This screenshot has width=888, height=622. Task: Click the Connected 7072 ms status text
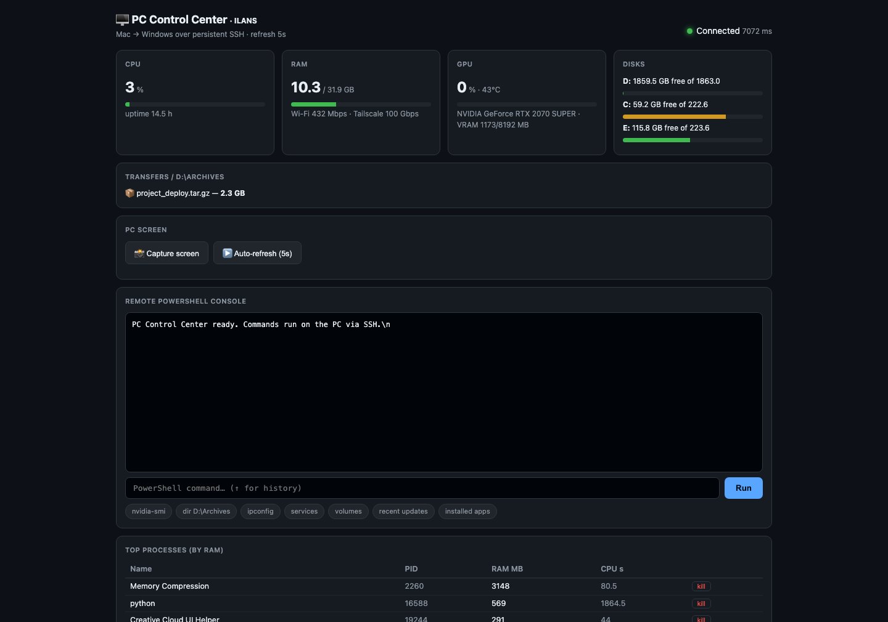point(734,31)
